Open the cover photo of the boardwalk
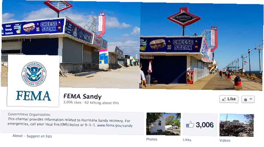The width and height of the screenshot is (264, 147). (x=132, y=45)
